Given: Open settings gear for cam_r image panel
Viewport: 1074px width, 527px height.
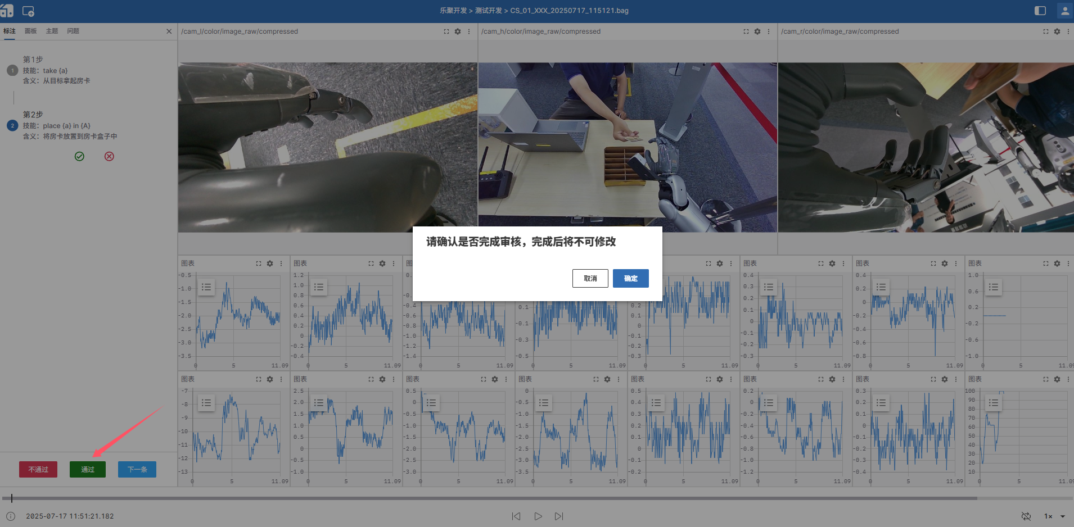Looking at the screenshot, I should [x=1057, y=31].
